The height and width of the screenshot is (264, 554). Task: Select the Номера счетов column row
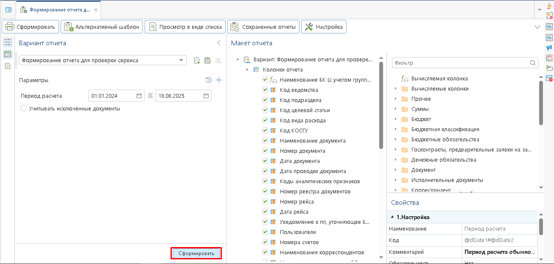tap(299, 242)
